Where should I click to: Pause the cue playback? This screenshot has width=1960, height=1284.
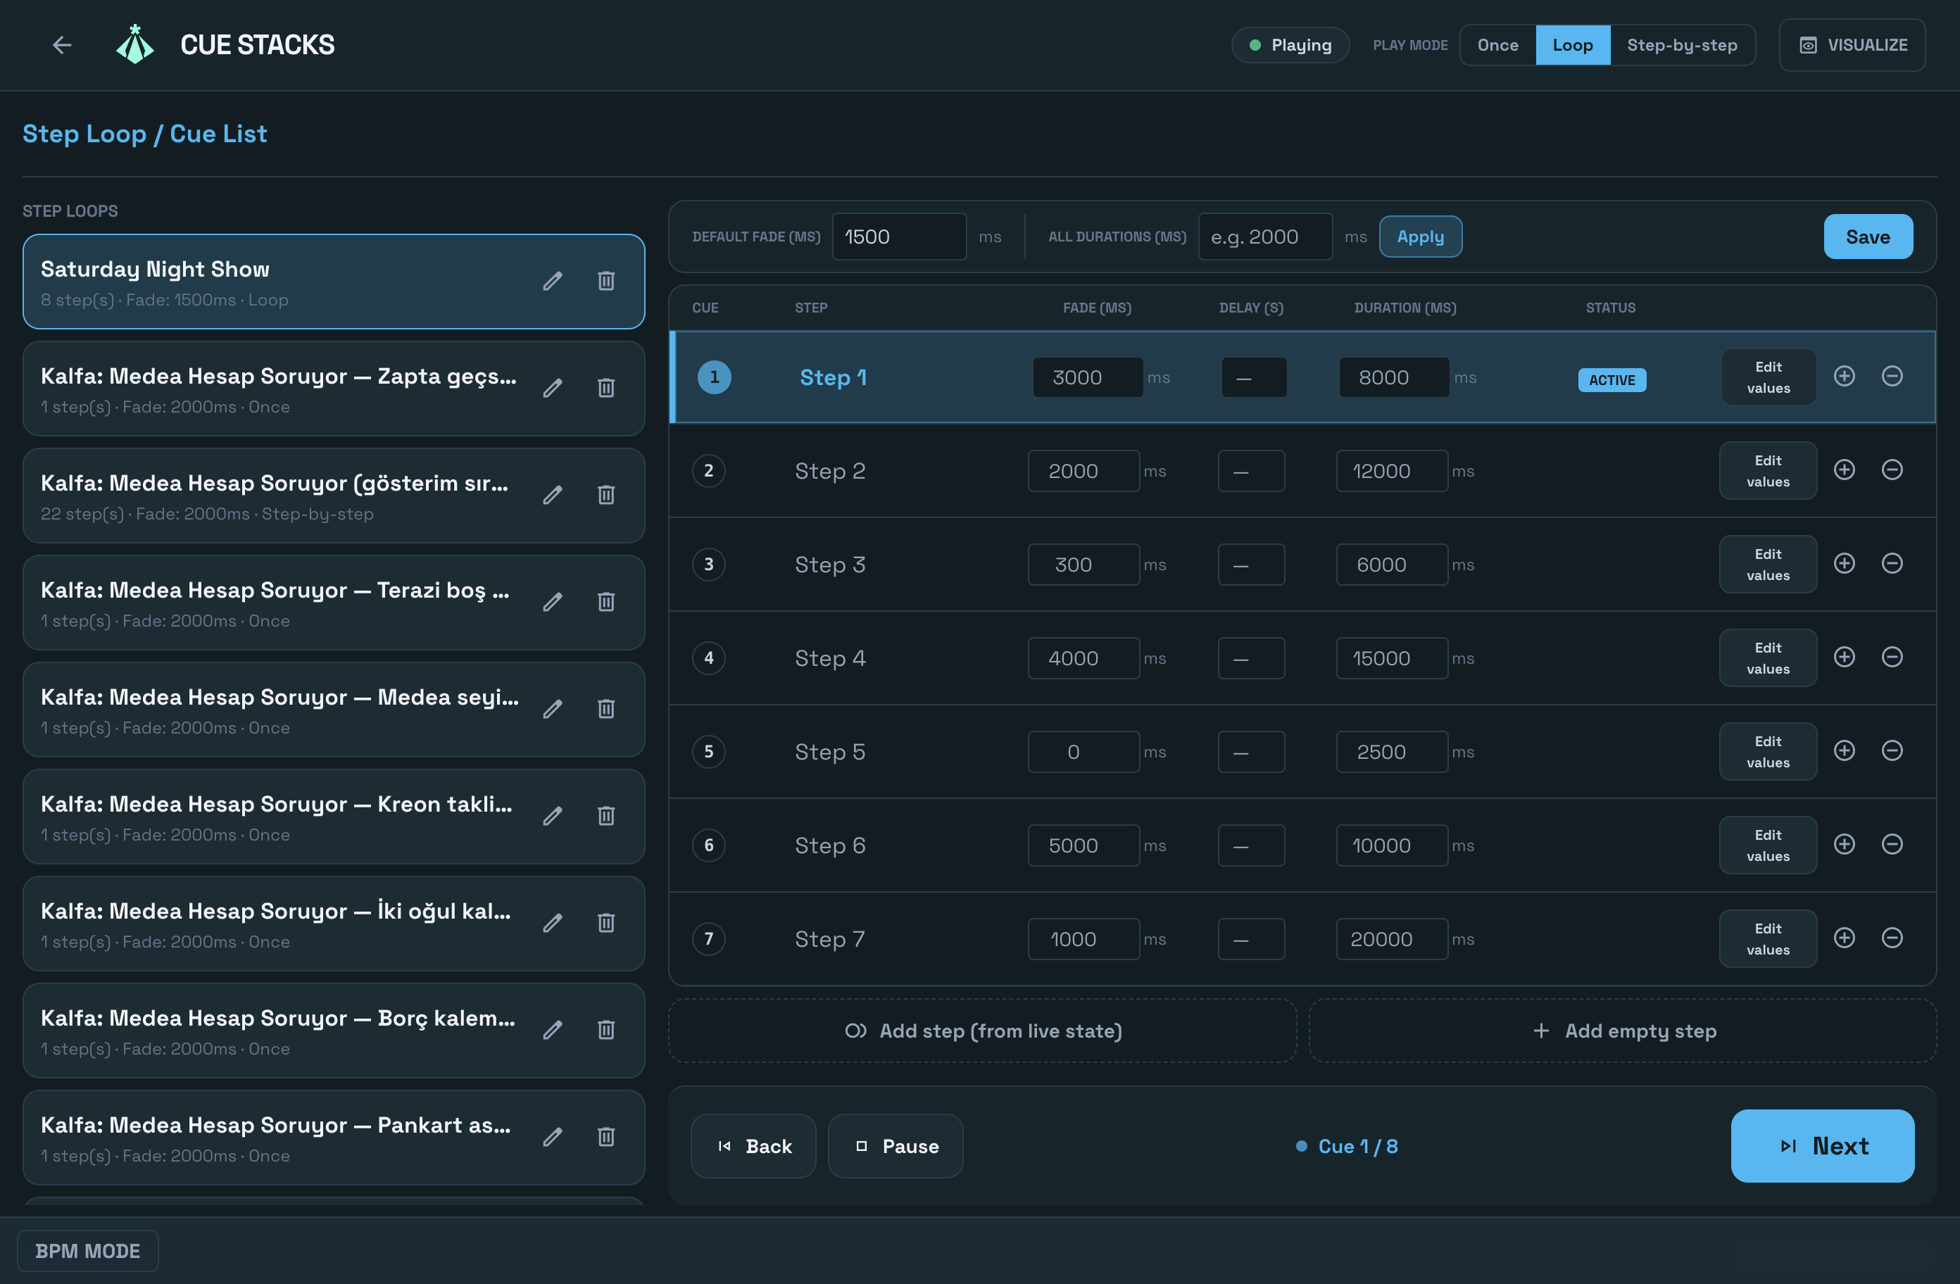[896, 1147]
